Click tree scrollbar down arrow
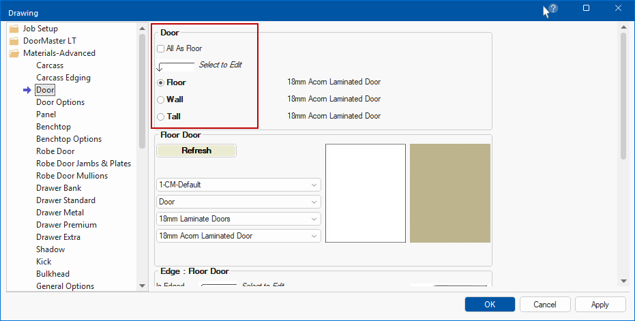This screenshot has height=321, width=635. [x=142, y=286]
